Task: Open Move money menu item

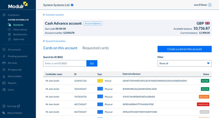Action: (20, 30)
